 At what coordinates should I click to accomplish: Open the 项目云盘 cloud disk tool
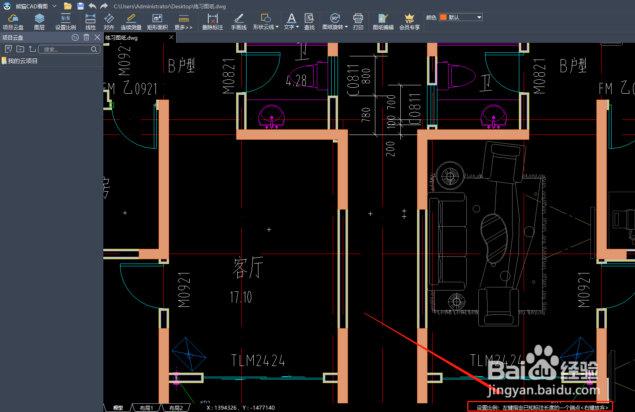pos(13,22)
